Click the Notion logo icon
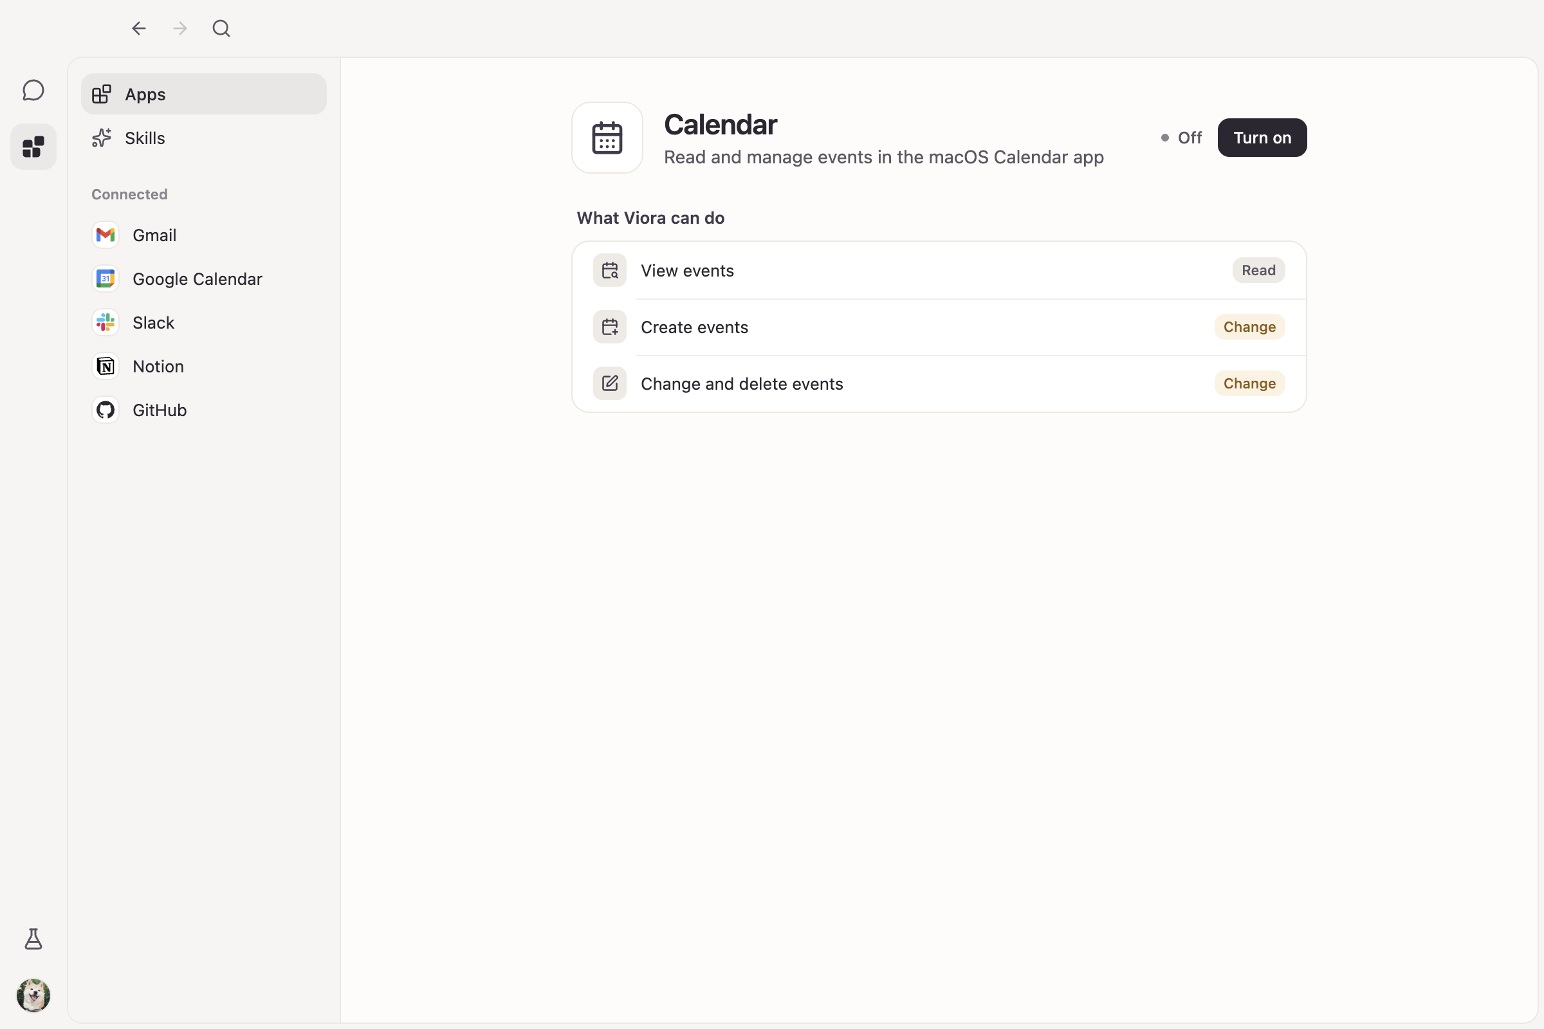This screenshot has height=1029, width=1544. point(105,366)
